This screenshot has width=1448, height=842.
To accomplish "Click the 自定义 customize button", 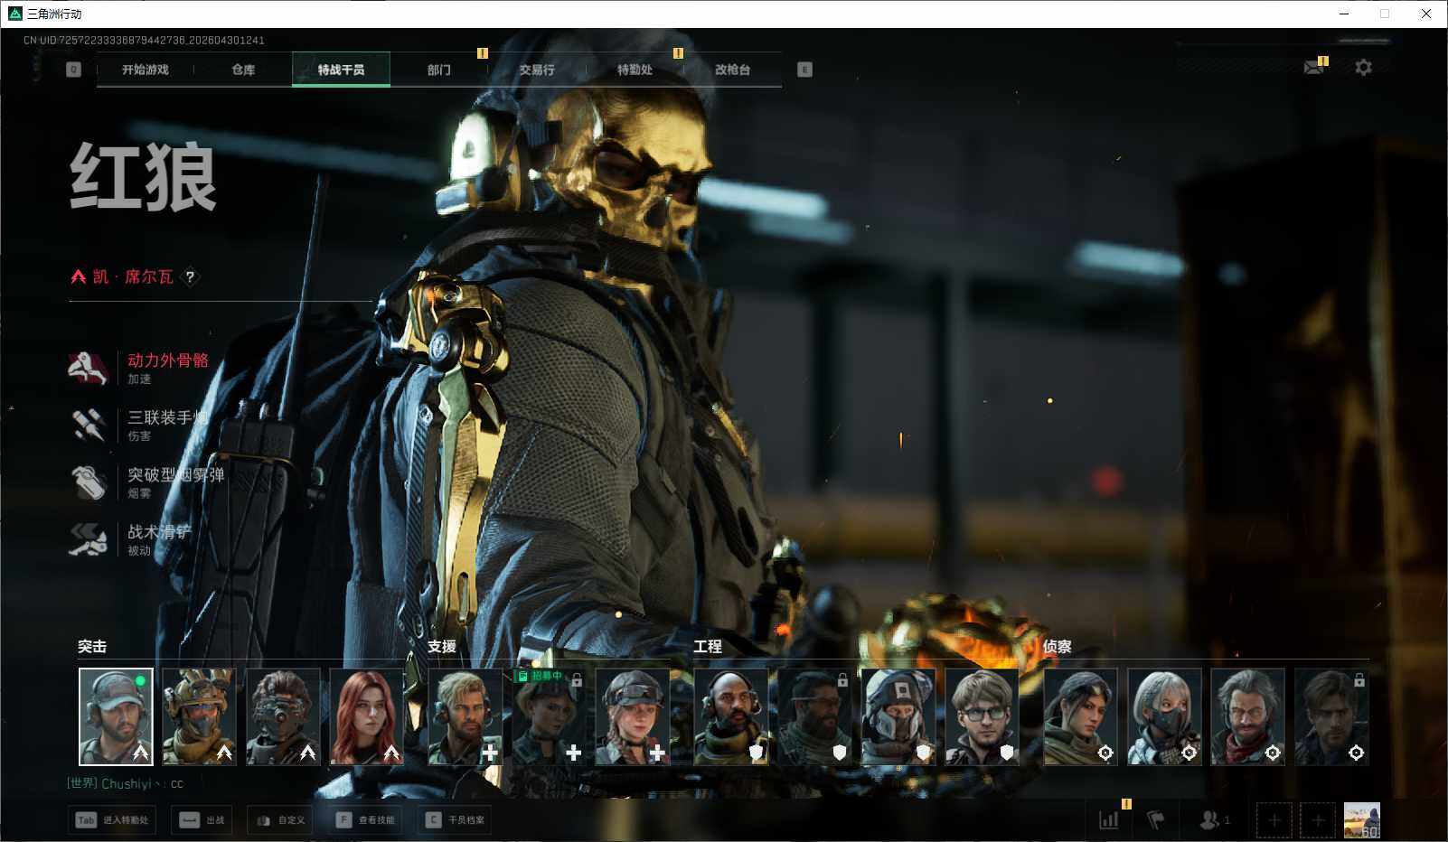I will click(280, 820).
